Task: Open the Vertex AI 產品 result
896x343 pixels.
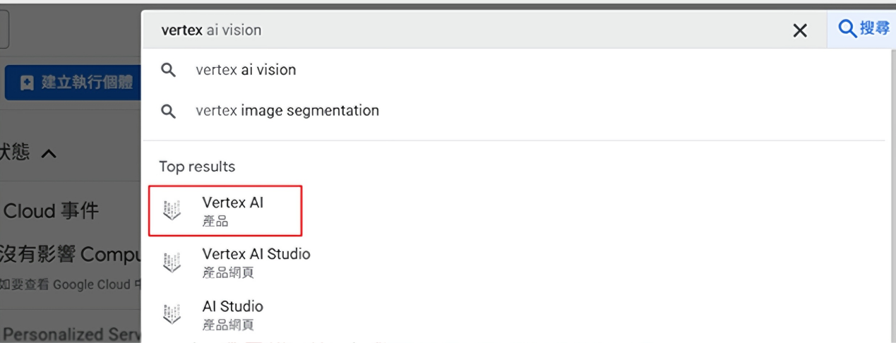Action: click(x=232, y=210)
